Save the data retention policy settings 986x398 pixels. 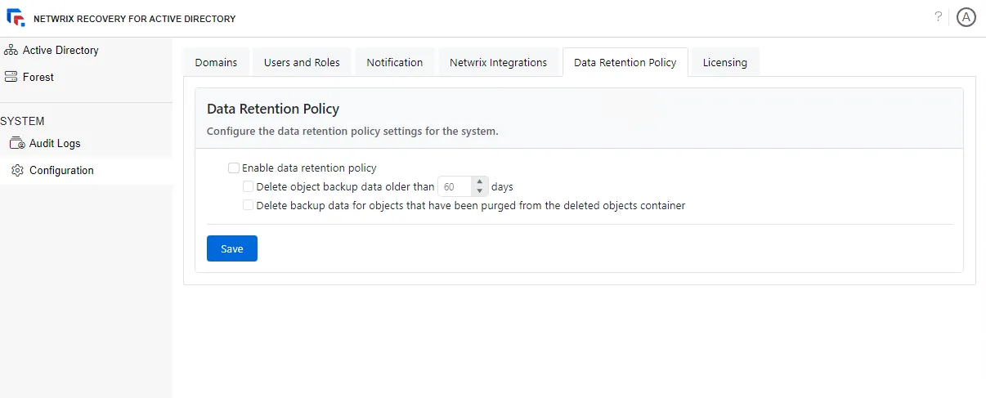pos(232,248)
